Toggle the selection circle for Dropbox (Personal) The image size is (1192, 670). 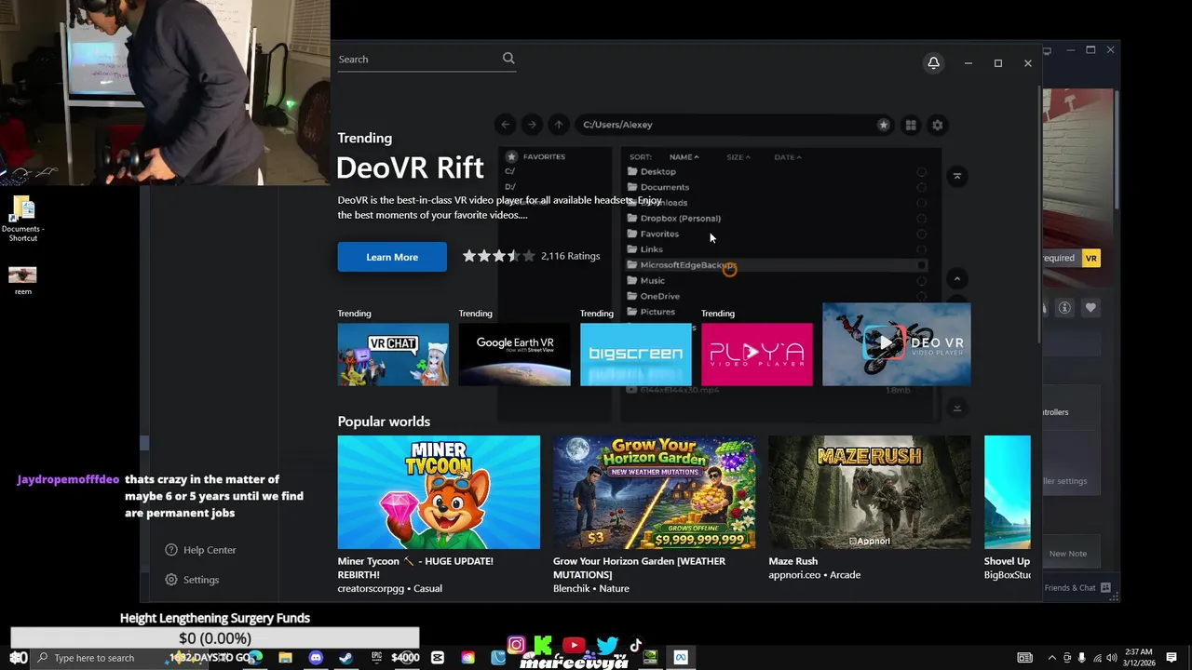click(x=922, y=219)
